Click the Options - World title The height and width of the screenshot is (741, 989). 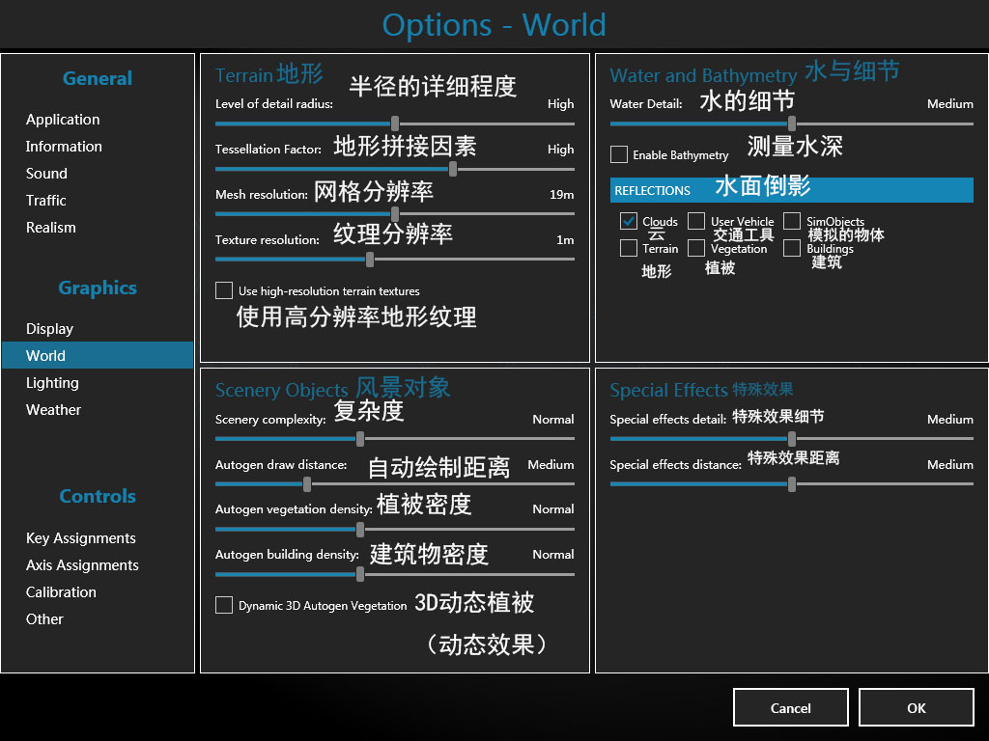pos(494,24)
